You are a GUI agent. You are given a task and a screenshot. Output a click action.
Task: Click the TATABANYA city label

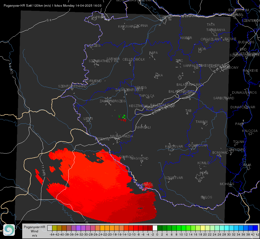coord(216,30)
